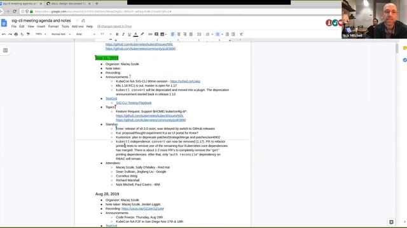
Task: Open the Tools menu
Action: pyautogui.click(x=65, y=27)
